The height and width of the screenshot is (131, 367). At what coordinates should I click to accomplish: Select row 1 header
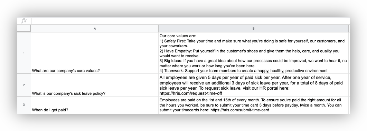[x=24, y=53]
